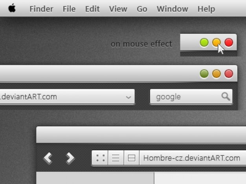Viewport: 246px width, 184px height.
Task: Open the Window menu
Action: click(173, 9)
